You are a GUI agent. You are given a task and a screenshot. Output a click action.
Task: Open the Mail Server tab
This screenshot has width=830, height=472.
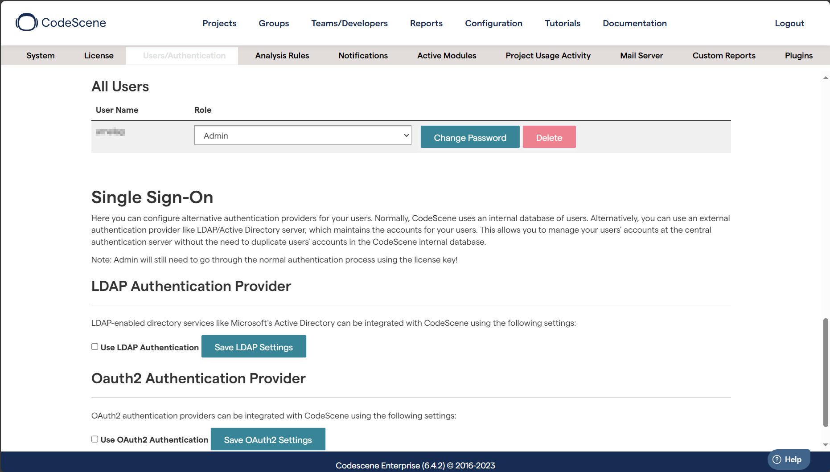(x=641, y=56)
